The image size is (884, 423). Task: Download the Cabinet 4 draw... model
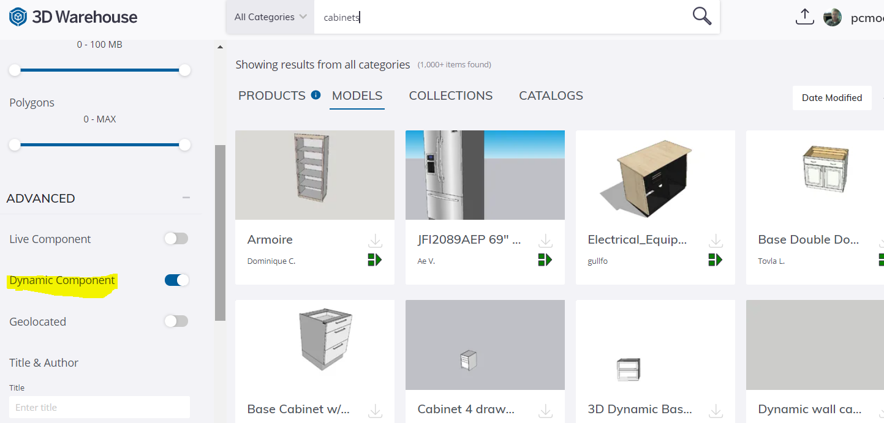click(545, 411)
